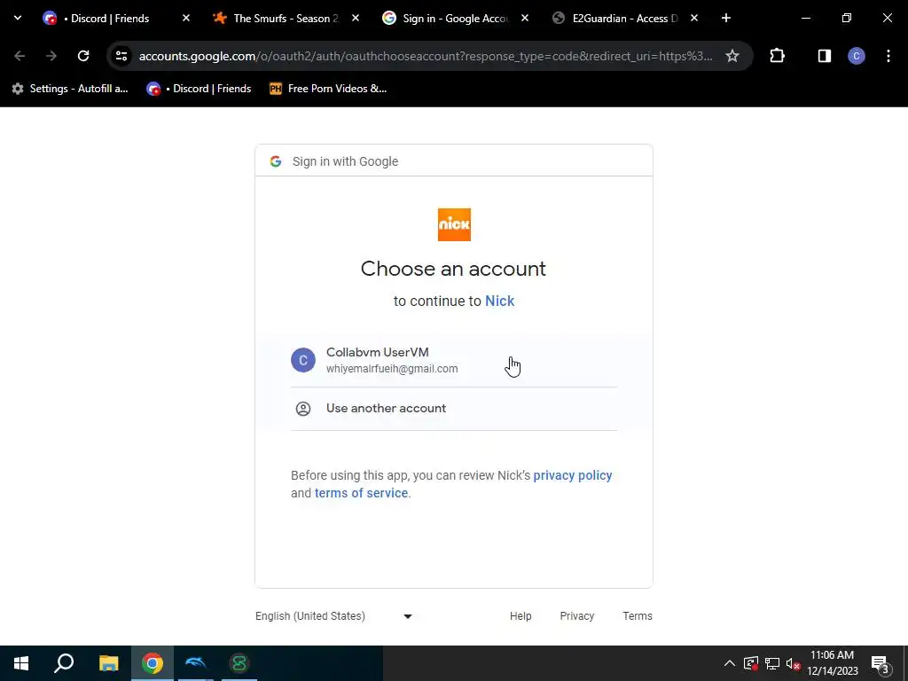Show hidden system tray icons

[730, 663]
